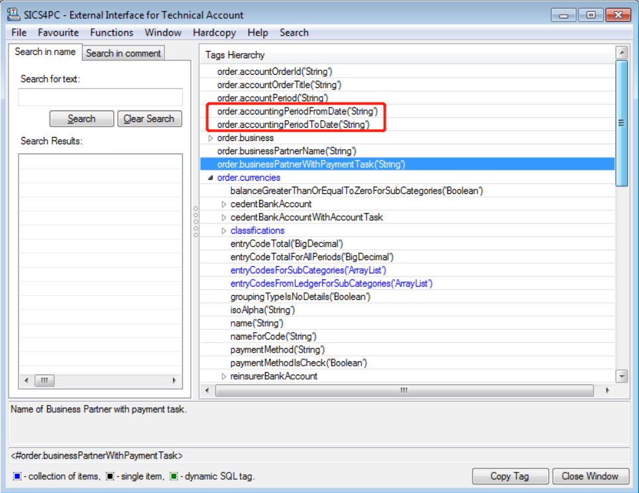The height and width of the screenshot is (493, 639).
Task: Click the SICS4PC application icon in title bar
Action: pyautogui.click(x=13, y=15)
